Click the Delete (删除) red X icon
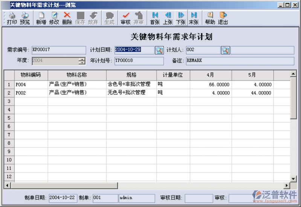Viewport: 301px width, 207px height. (67, 18)
